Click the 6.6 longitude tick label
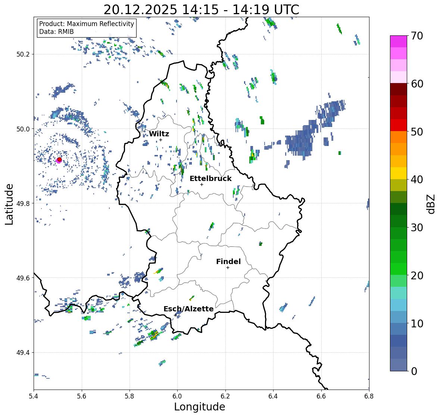Viewport: 440px width, 416px height. [x=321, y=396]
